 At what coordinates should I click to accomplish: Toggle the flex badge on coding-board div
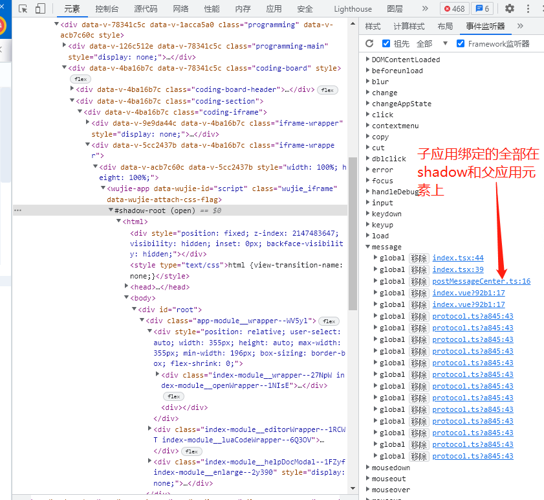tap(80, 78)
